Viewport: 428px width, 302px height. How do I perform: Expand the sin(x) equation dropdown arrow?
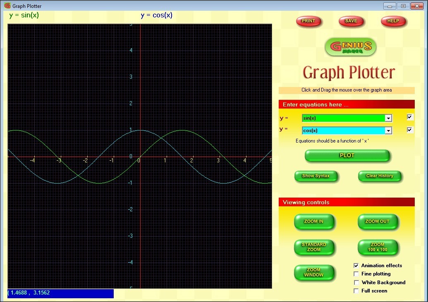coord(388,118)
